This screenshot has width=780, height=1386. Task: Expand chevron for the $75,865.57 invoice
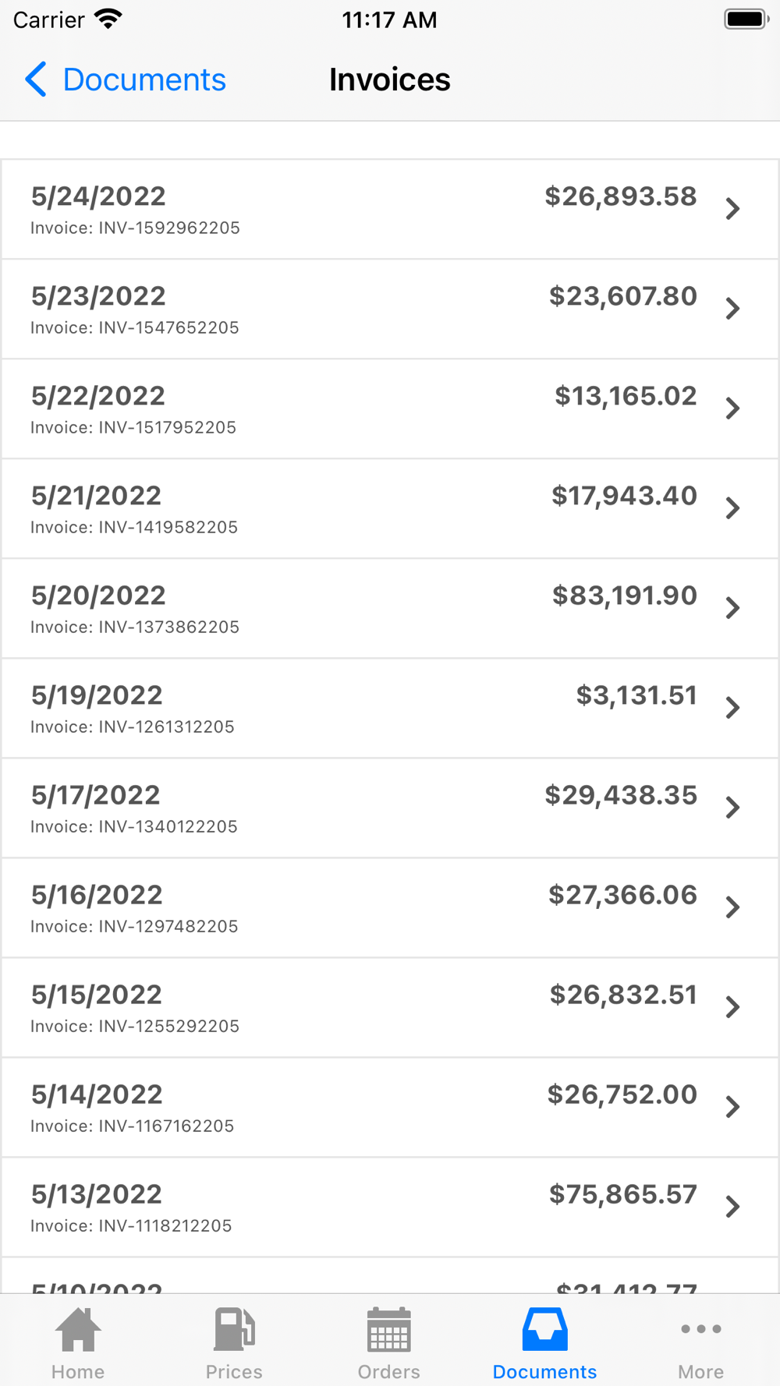(x=732, y=1207)
